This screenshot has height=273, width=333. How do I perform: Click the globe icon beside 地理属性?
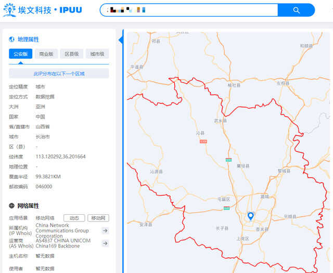(12, 40)
